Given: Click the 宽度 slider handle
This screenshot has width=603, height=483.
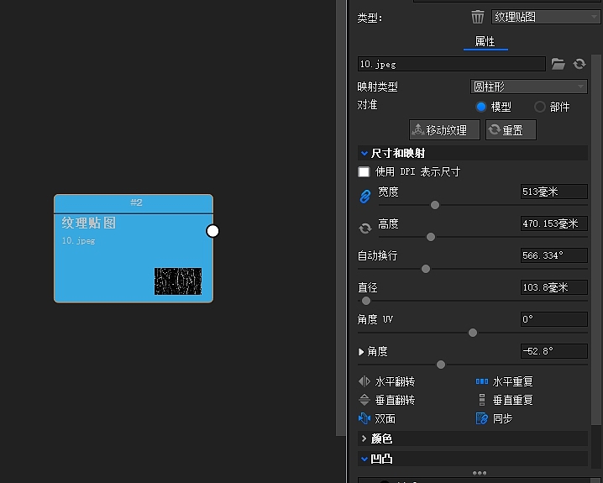Looking at the screenshot, I should [x=435, y=205].
